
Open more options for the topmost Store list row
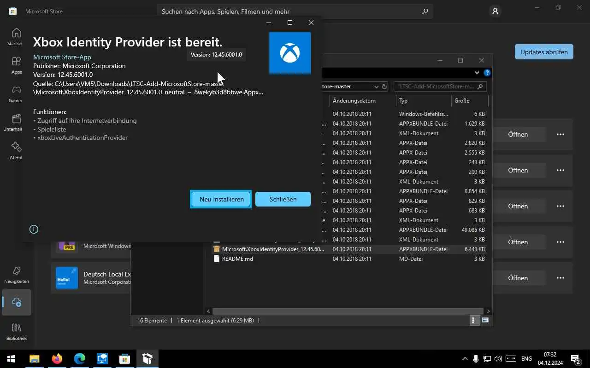[560, 134]
